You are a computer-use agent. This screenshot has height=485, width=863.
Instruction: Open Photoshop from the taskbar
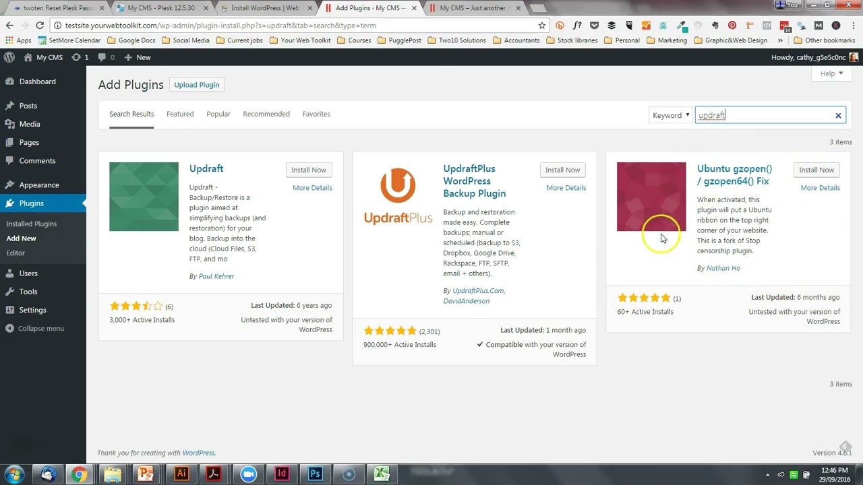[x=315, y=474]
